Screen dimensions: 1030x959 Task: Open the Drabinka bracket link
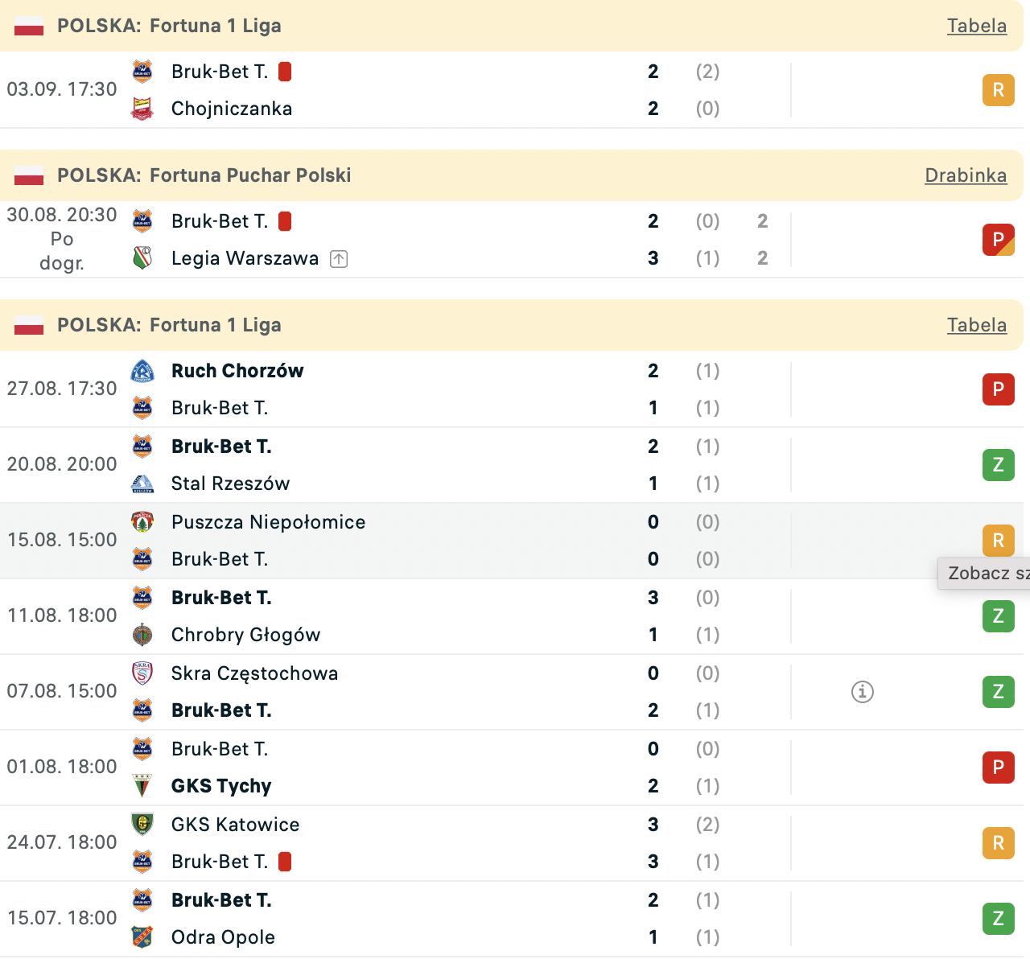click(x=965, y=175)
